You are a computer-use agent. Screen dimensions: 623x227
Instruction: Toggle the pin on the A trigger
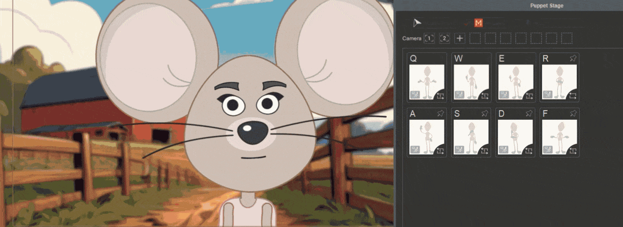pyautogui.click(x=440, y=114)
